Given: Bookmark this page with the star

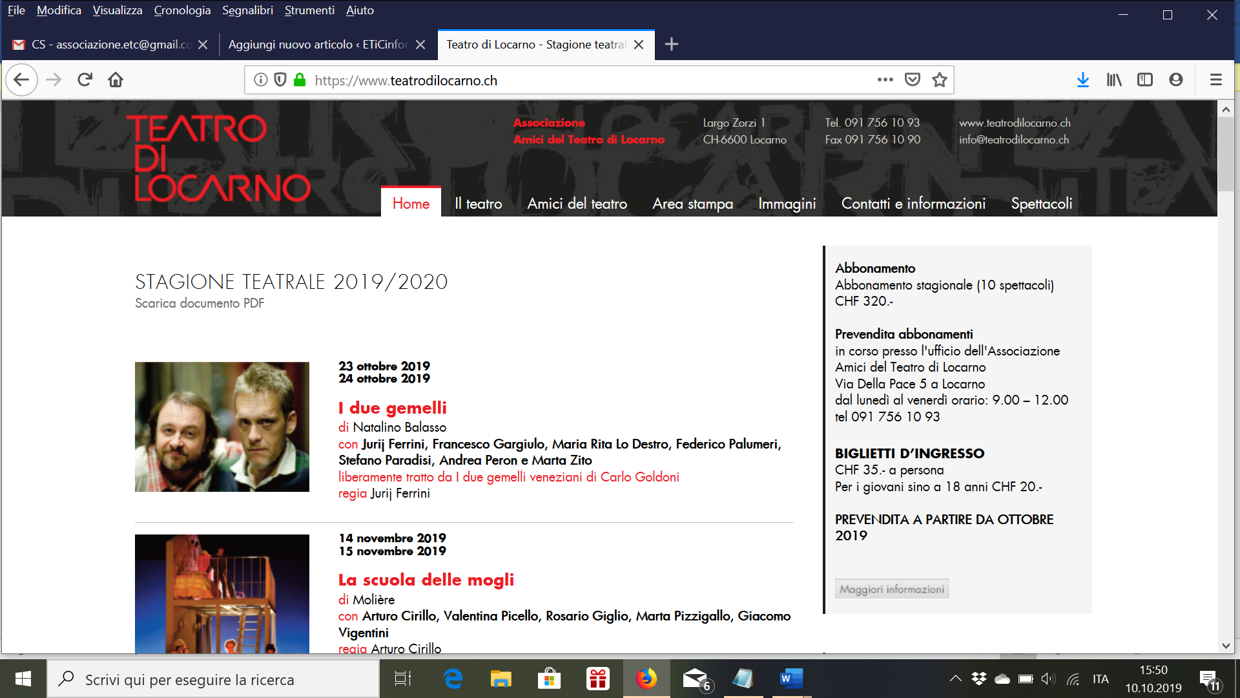Looking at the screenshot, I should (x=939, y=80).
